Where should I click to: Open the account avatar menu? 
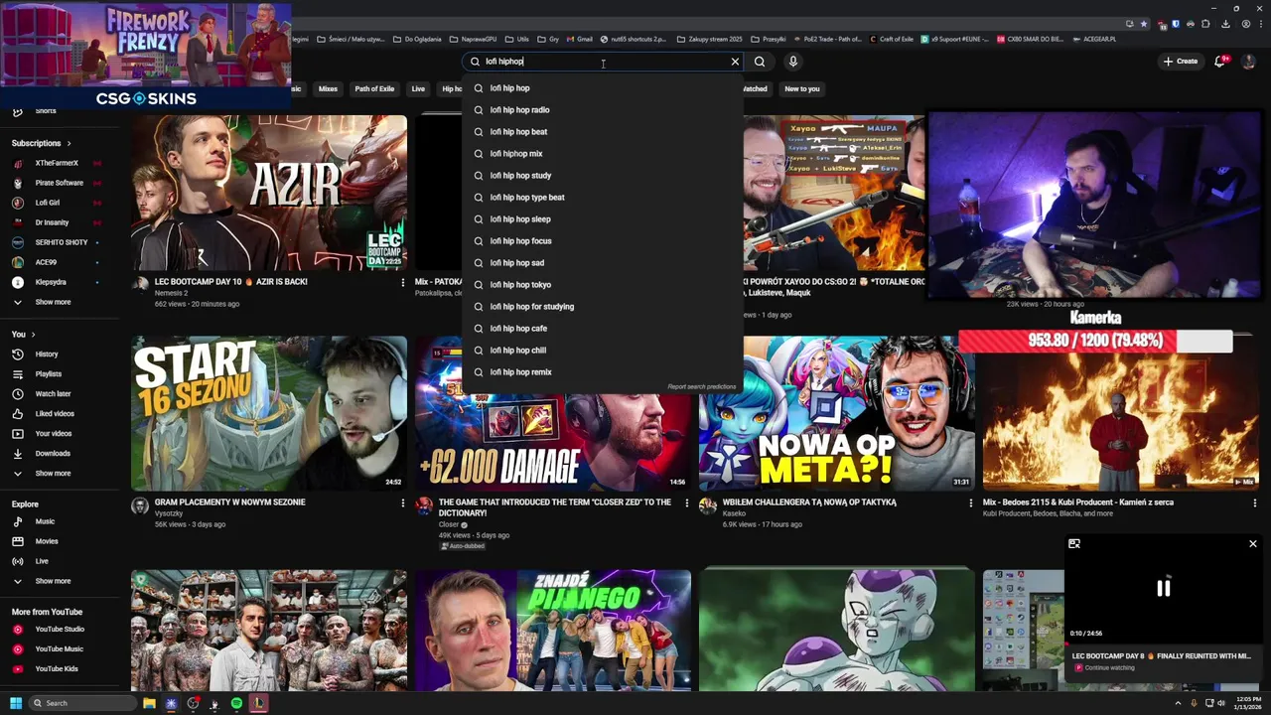point(1249,62)
